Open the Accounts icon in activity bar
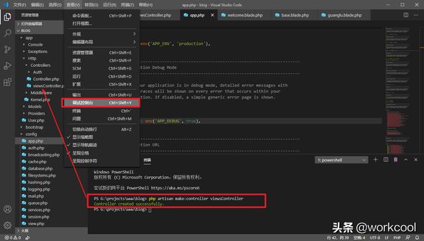 [x=7, y=209]
